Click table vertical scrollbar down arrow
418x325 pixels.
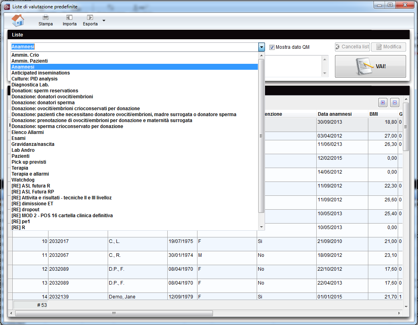(x=406, y=307)
